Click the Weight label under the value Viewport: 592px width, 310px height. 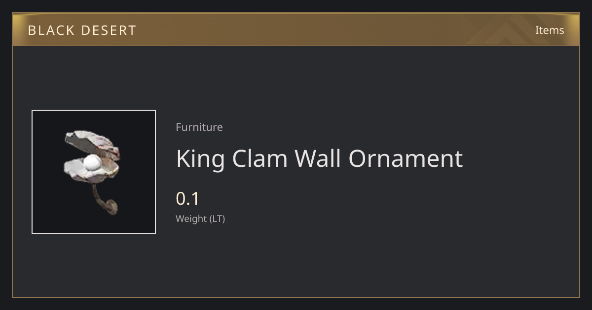[191, 219]
